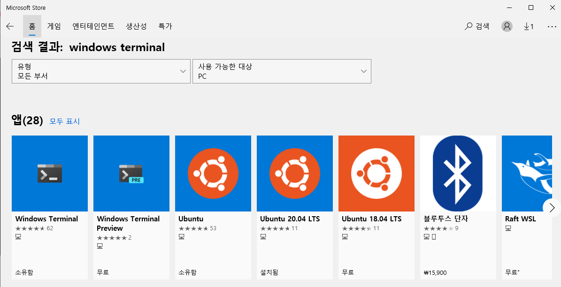The image size is (561, 287).
Task: Click the Ubuntu 18.04 LTS title text
Action: click(371, 219)
